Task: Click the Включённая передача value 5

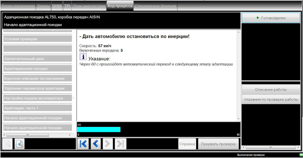Action: [122, 50]
